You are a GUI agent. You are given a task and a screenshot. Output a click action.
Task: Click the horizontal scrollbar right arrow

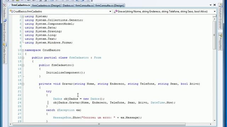[211, 124]
